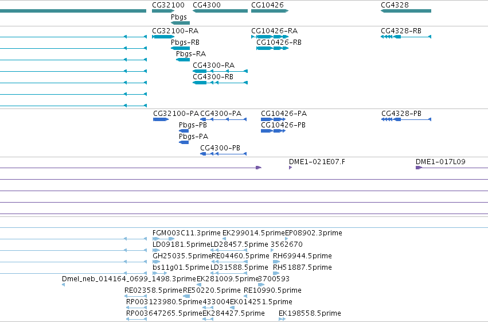Select the EK014251.5prime EST label
The height and width of the screenshot is (322, 488).
pos(261,302)
